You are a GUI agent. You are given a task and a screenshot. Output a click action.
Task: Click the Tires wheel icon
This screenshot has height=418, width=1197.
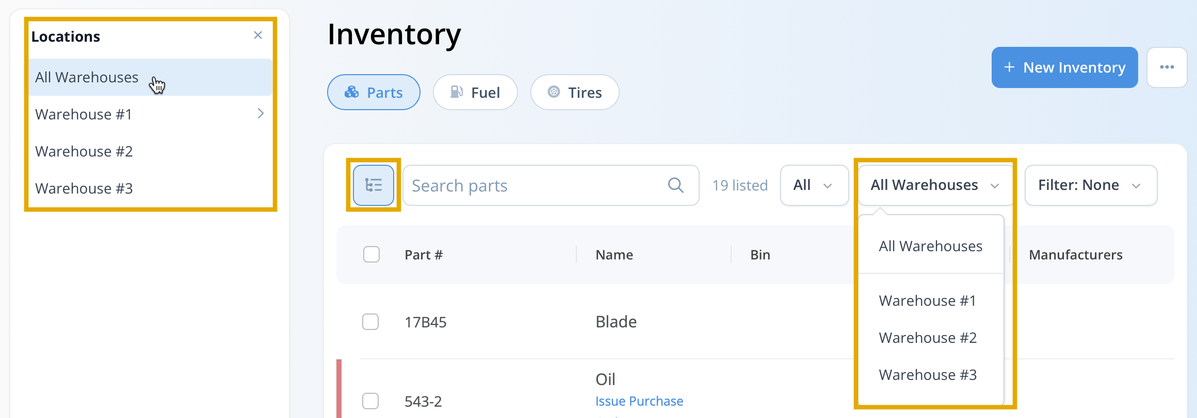coord(554,92)
